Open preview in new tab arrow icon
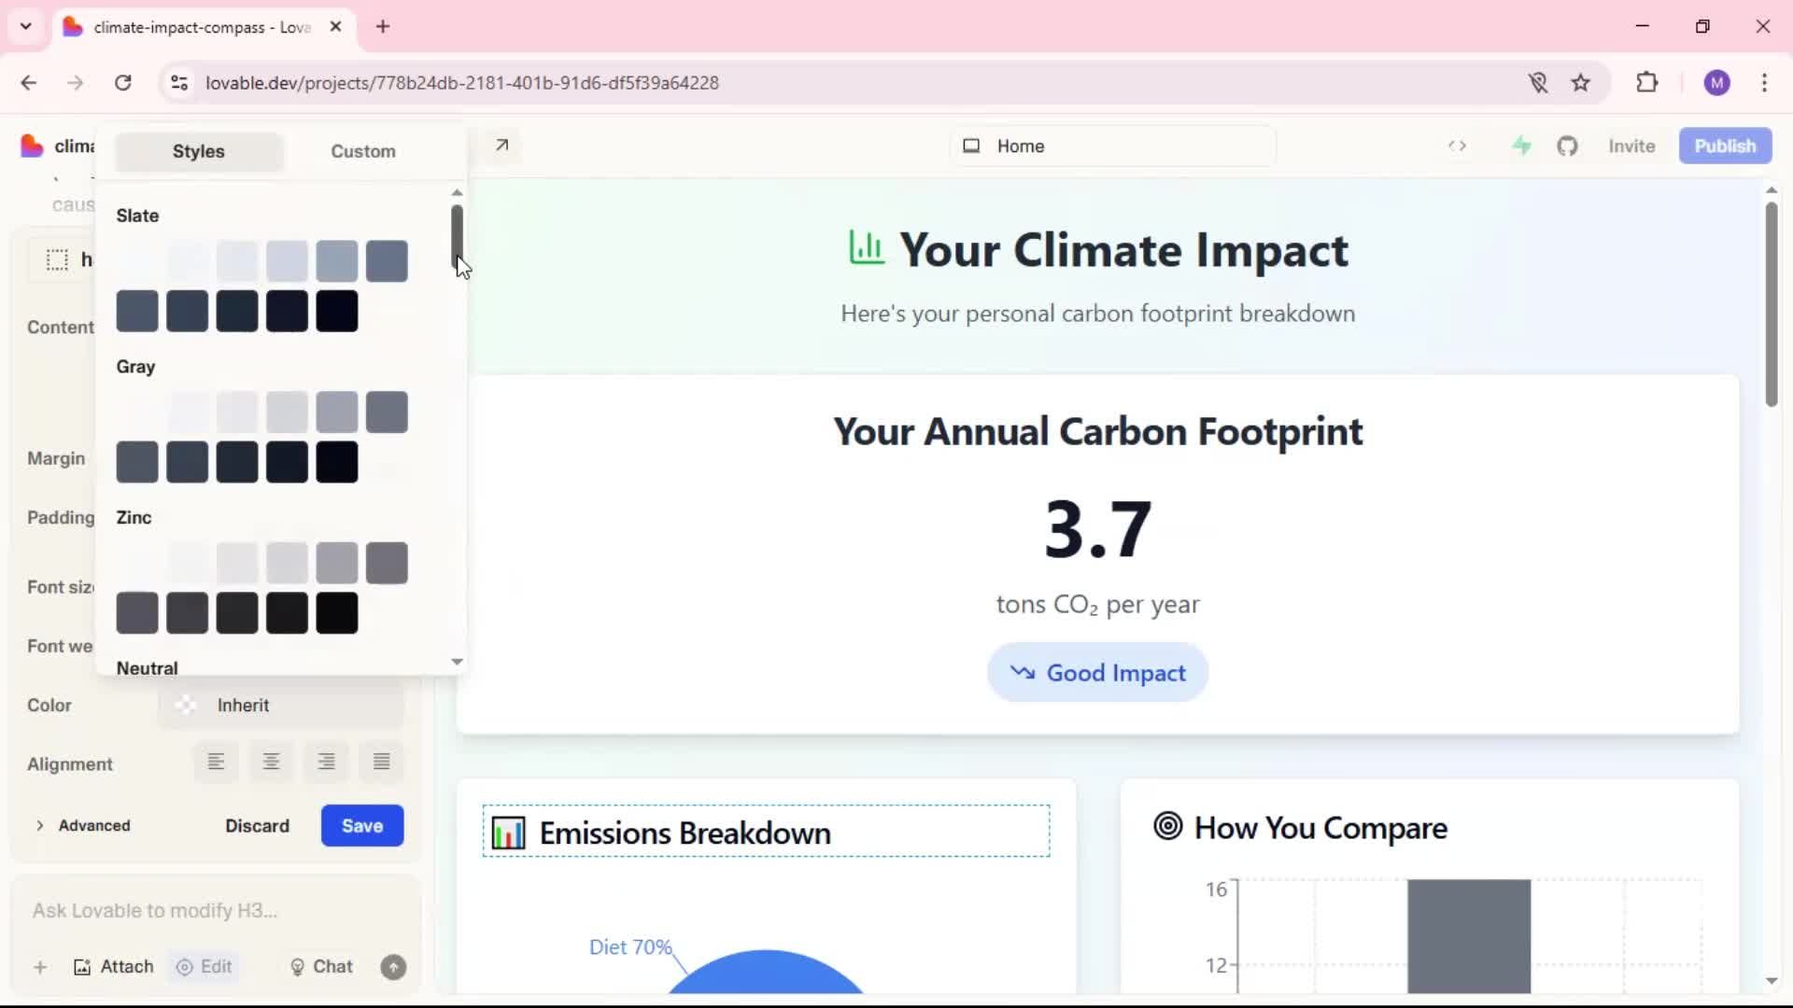 tap(501, 145)
